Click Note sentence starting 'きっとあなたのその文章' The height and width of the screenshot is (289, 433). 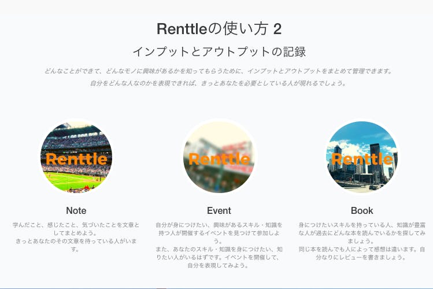tap(76, 245)
